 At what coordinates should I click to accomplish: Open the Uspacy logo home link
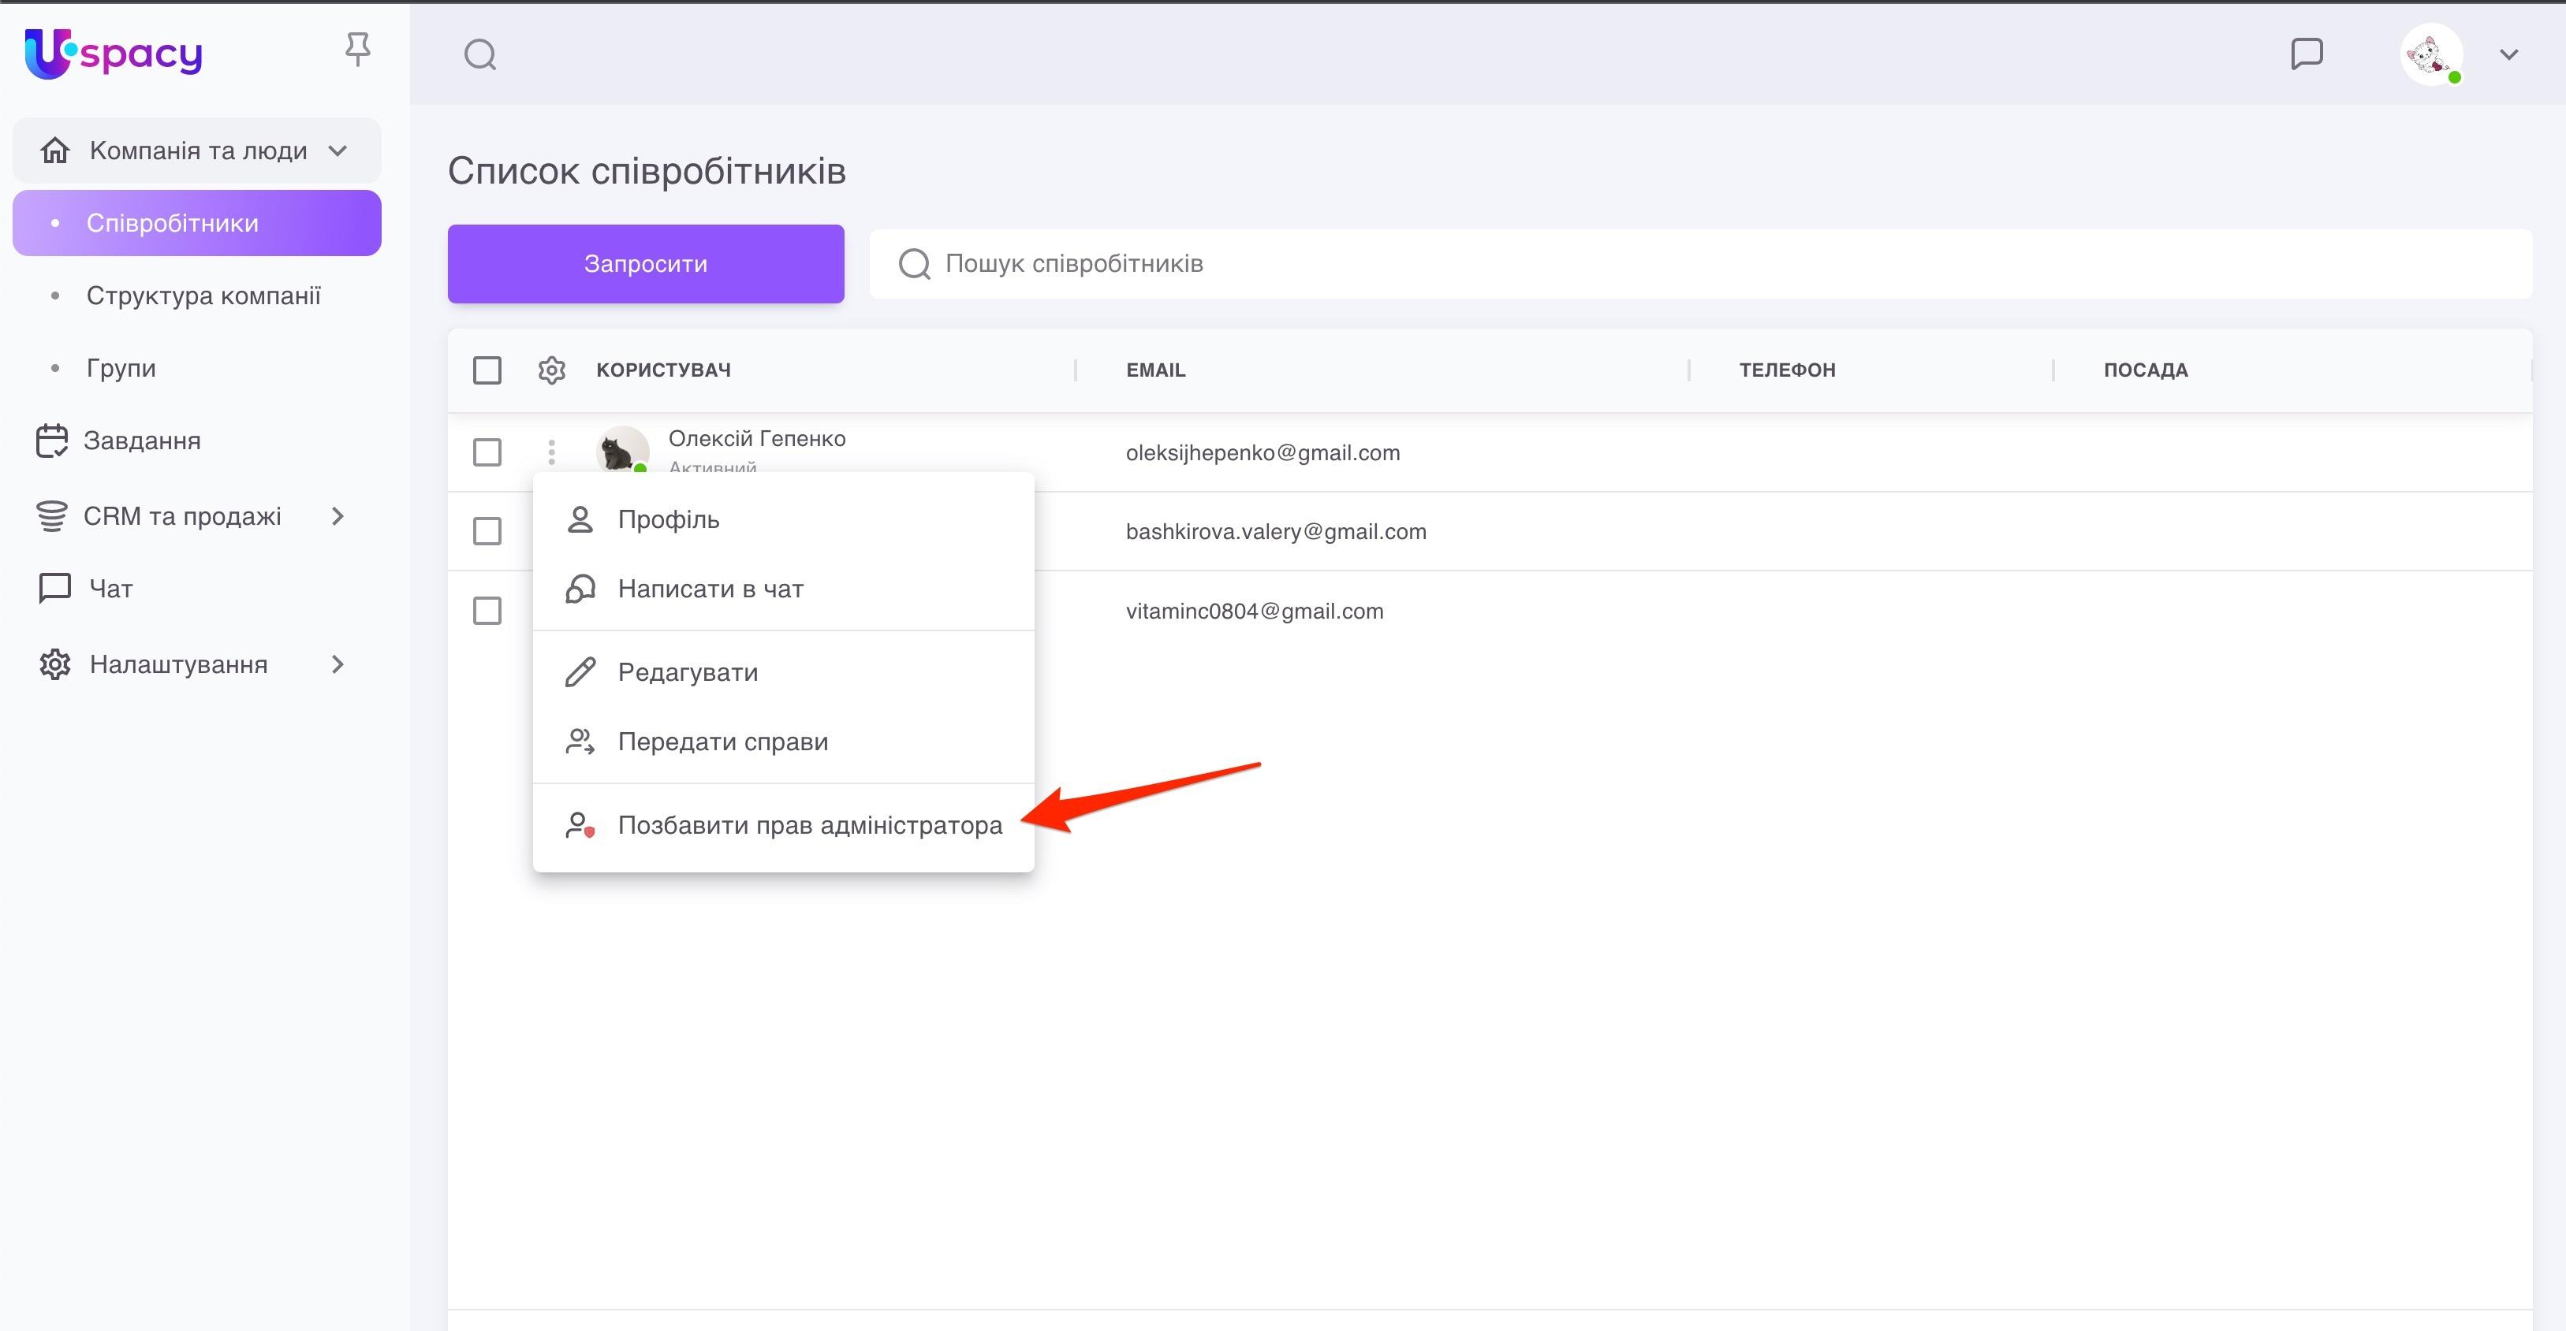114,53
